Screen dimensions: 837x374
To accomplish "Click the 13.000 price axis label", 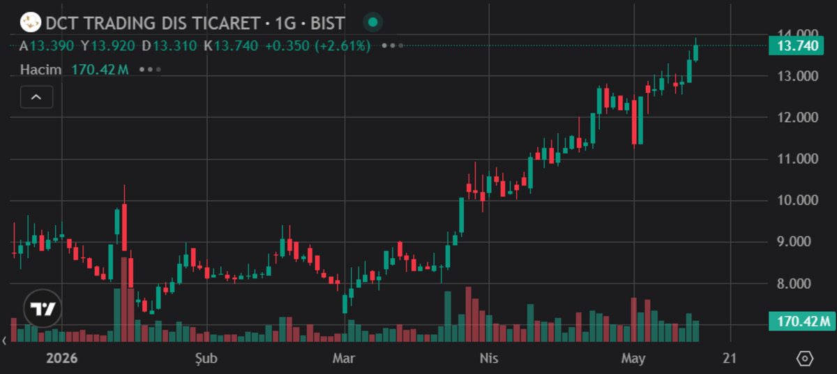I will pyautogui.click(x=799, y=76).
